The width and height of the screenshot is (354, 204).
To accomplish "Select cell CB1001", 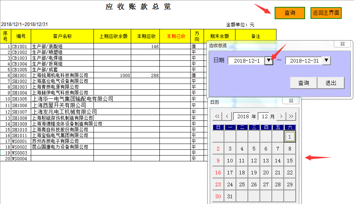I will [x=21, y=46].
